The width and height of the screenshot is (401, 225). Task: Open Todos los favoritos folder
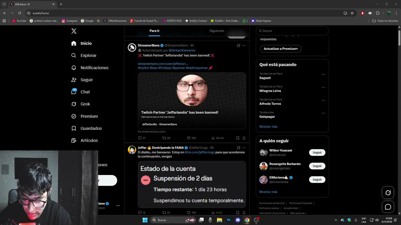[x=385, y=21]
